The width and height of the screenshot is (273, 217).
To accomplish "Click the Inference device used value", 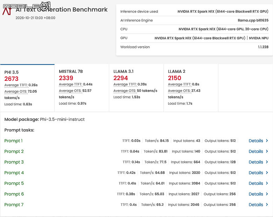I will [x=223, y=12].
